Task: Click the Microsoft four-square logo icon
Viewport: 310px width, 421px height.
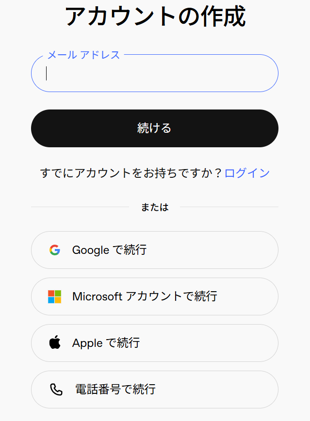Action: click(x=54, y=296)
